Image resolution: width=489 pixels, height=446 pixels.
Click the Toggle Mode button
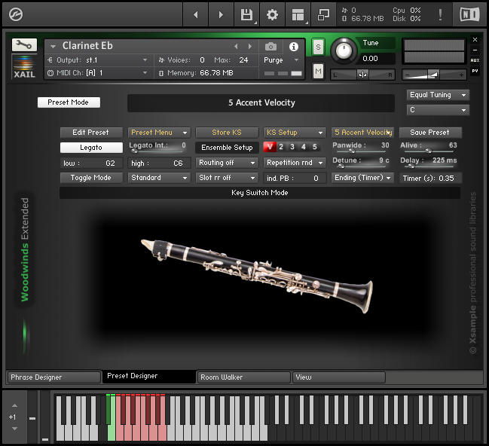point(91,178)
